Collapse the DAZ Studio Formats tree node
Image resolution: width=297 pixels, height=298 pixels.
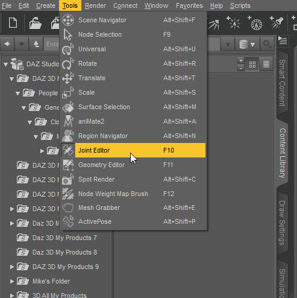pyautogui.click(x=5, y=65)
